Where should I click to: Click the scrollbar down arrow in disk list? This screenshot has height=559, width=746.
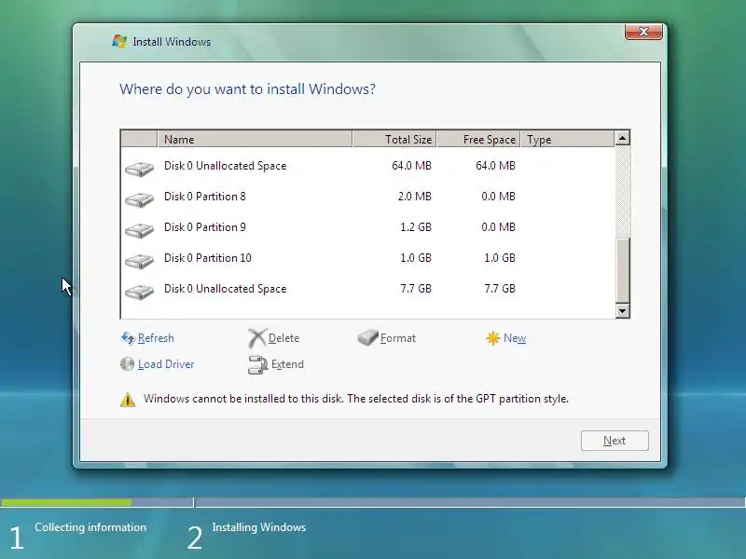622,311
